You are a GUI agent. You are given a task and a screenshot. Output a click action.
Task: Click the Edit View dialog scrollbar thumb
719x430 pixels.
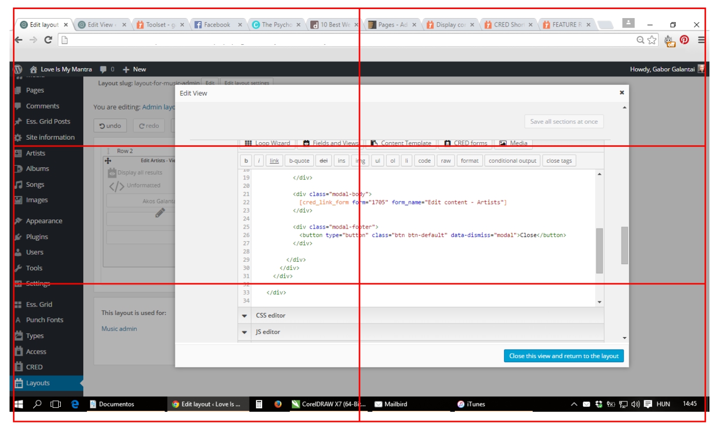(625, 245)
